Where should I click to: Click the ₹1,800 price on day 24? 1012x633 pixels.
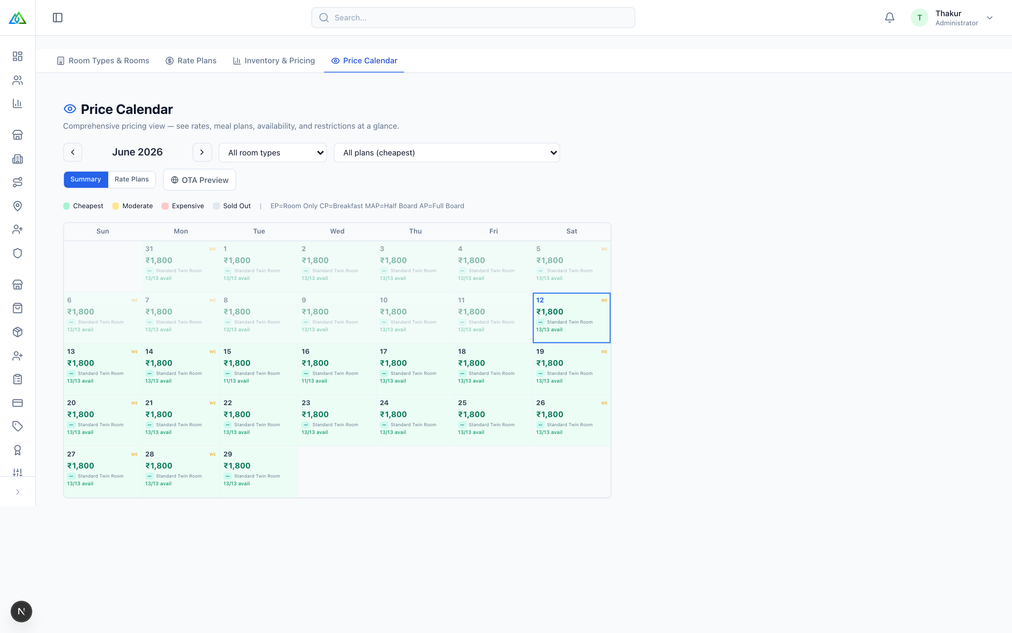pos(393,415)
